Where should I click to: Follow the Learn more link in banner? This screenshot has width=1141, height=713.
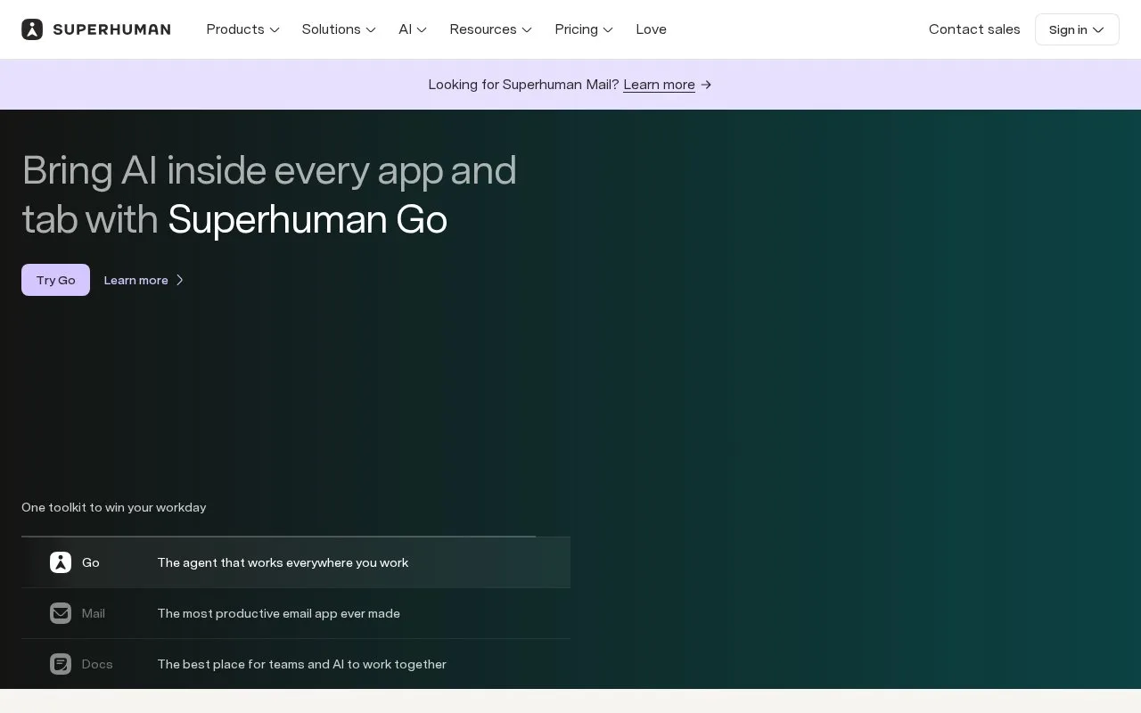659,85
